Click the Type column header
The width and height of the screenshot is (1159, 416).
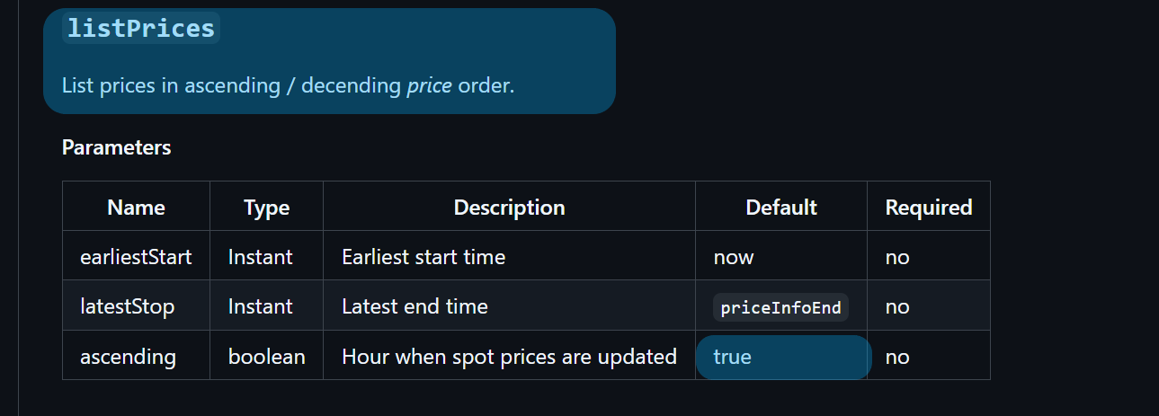[266, 208]
